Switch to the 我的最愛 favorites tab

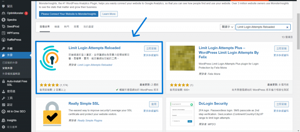[88, 27]
